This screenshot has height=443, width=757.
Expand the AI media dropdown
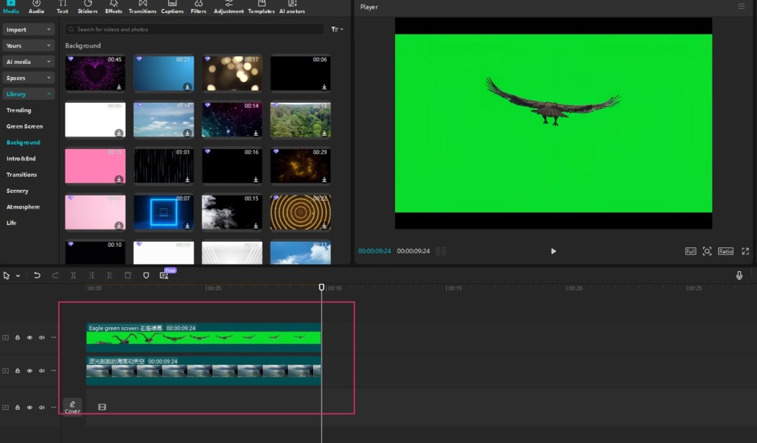tap(29, 62)
